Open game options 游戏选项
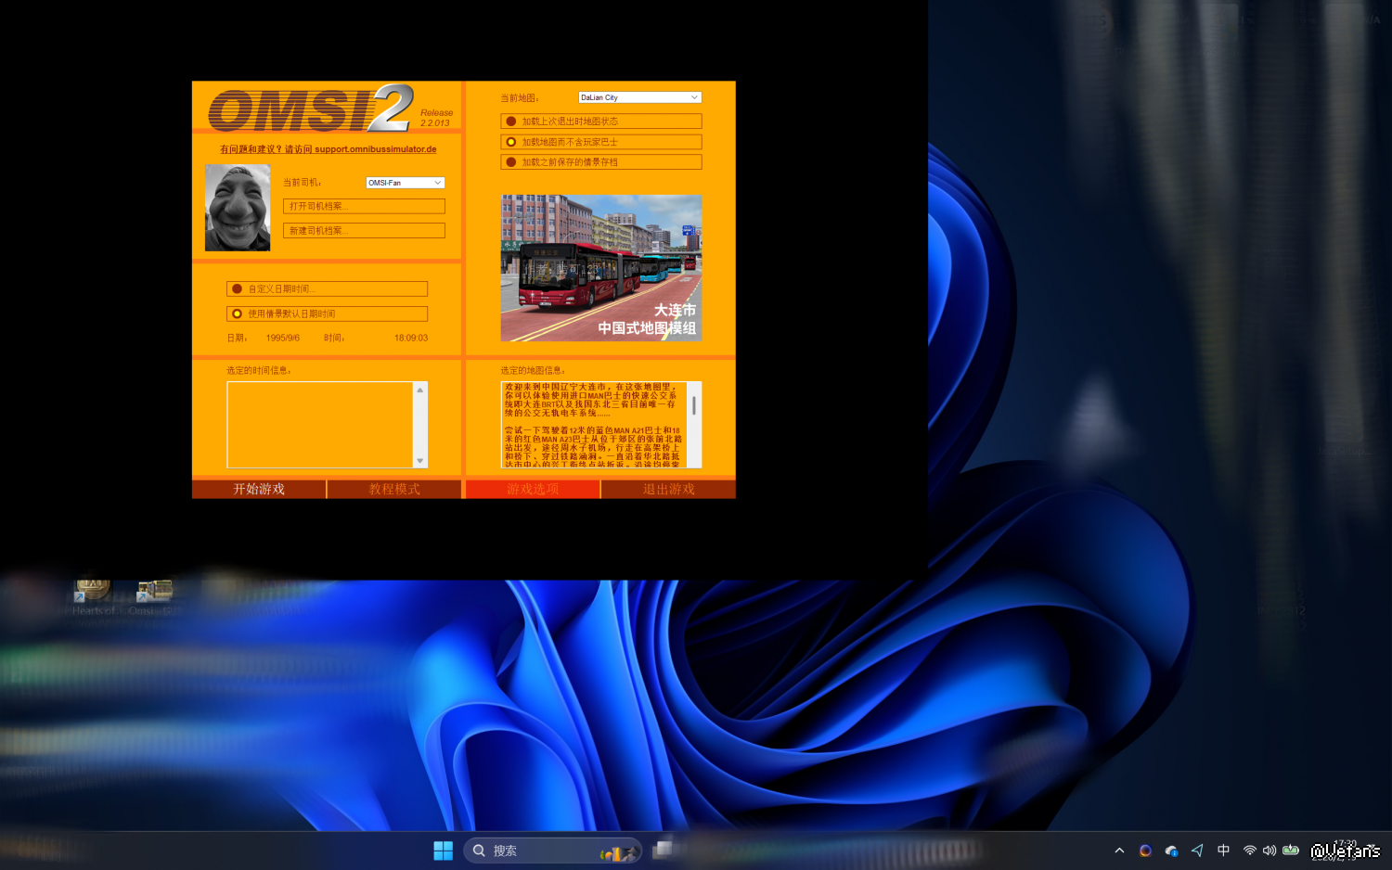 [x=533, y=489]
